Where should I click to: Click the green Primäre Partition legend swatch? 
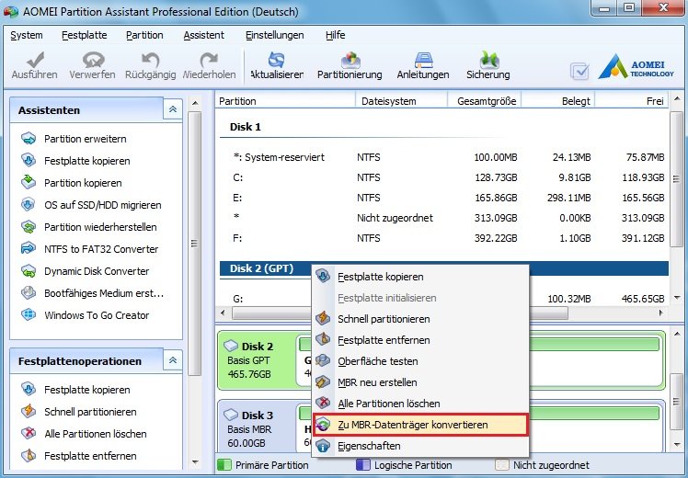coord(224,465)
